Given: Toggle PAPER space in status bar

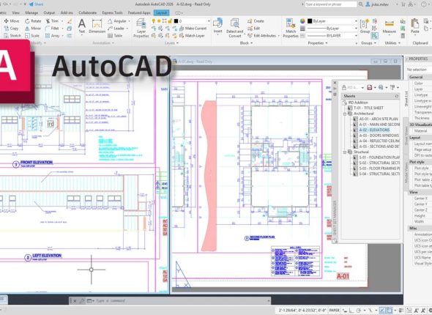Looking at the screenshot, I should click(335, 311).
